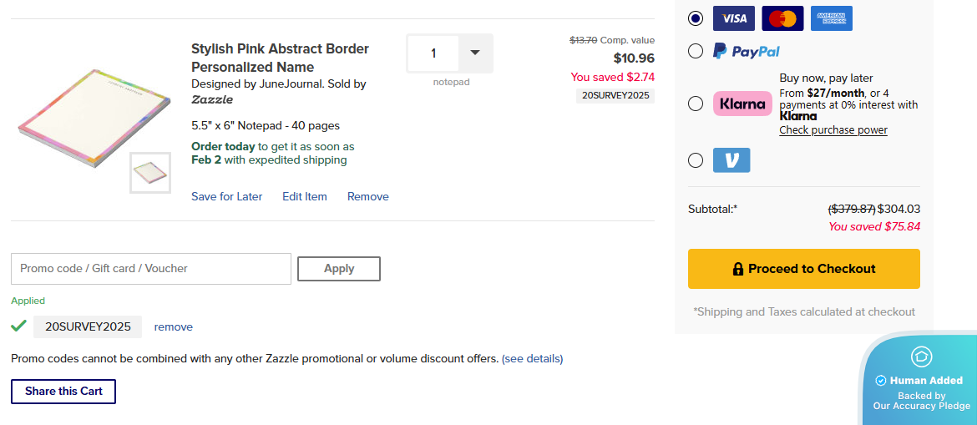Select the credit card payment radio button

click(696, 18)
